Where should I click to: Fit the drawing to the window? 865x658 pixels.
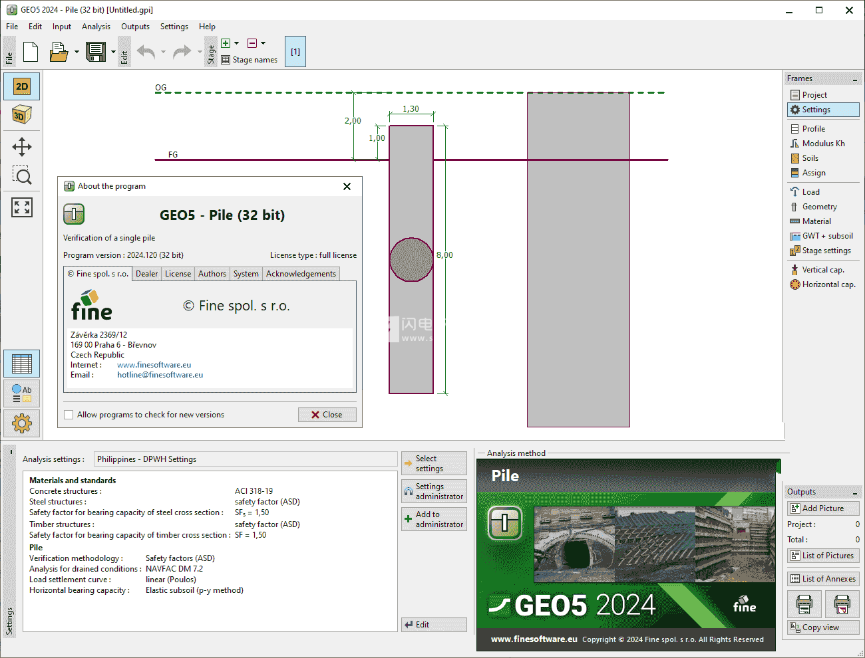coord(22,207)
